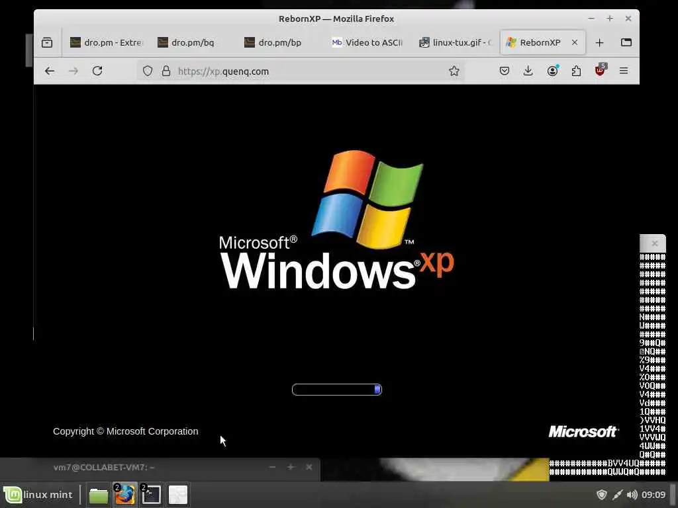Screen dimensions: 678x508
Task: Close the vm7@COLLABET-VM7 terminal window
Action: pyautogui.click(x=309, y=467)
